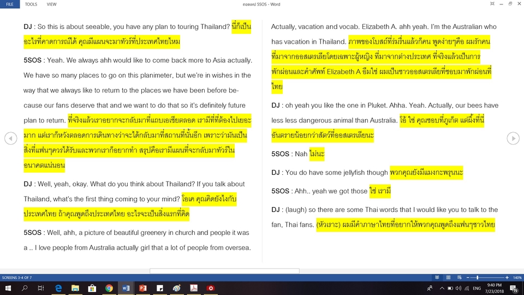The image size is (524, 295).
Task: Click Word icon in taskbar
Action: click(126, 288)
